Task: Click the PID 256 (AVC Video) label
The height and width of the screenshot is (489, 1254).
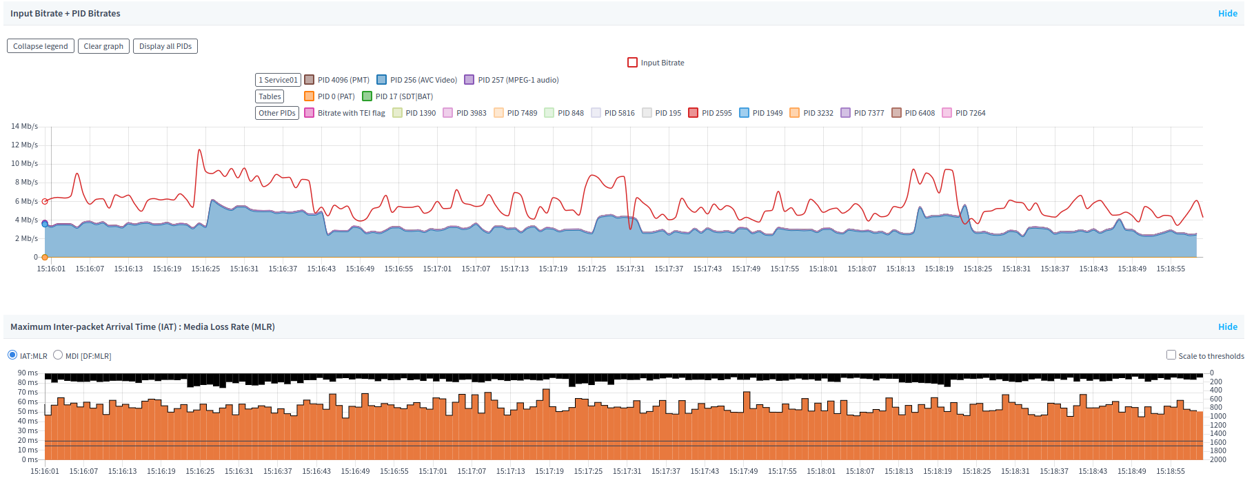Action: (x=424, y=80)
